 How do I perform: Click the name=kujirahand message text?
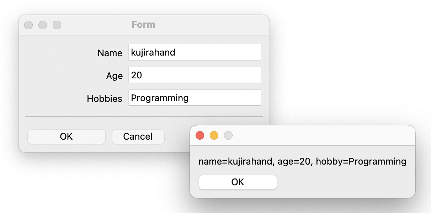pos(302,161)
